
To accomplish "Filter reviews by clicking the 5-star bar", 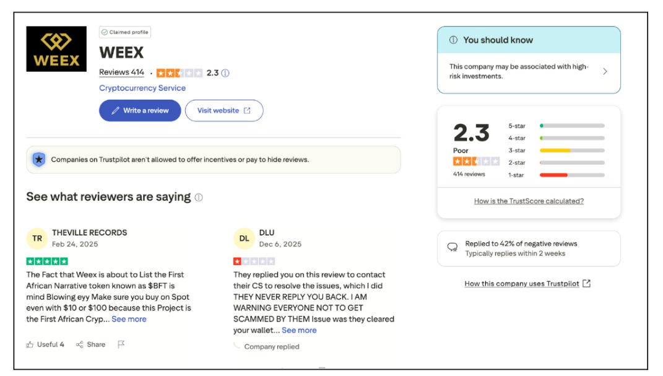I will pyautogui.click(x=573, y=125).
